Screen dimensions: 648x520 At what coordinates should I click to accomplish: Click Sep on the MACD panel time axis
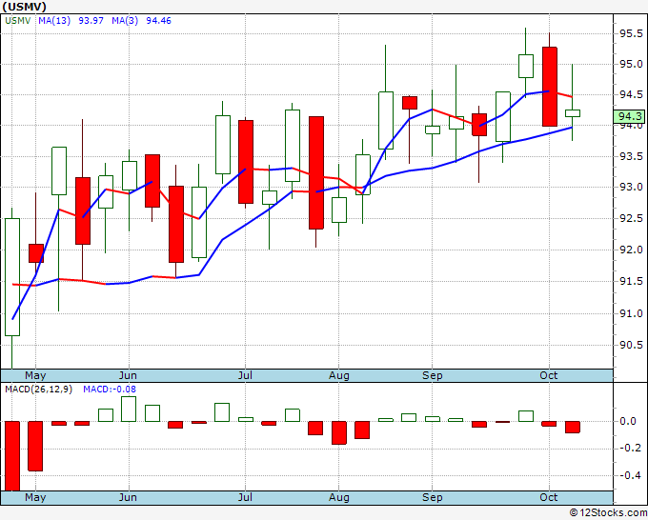433,497
